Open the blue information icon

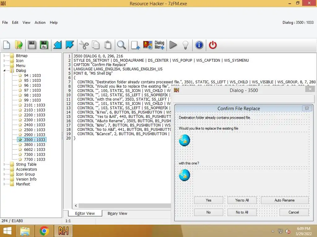coord(199,45)
